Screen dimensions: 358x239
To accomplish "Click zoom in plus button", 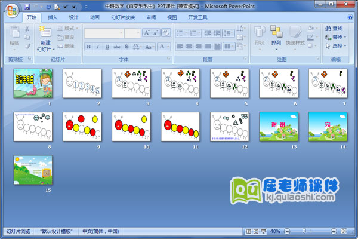I will 334,232.
